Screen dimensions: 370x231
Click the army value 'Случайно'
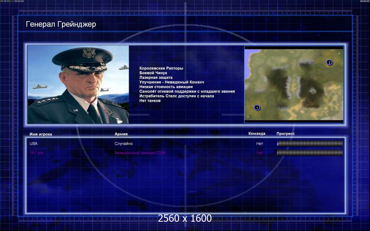pyautogui.click(x=124, y=144)
